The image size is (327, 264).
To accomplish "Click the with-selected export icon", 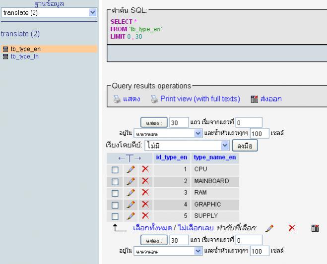I will [x=315, y=228].
